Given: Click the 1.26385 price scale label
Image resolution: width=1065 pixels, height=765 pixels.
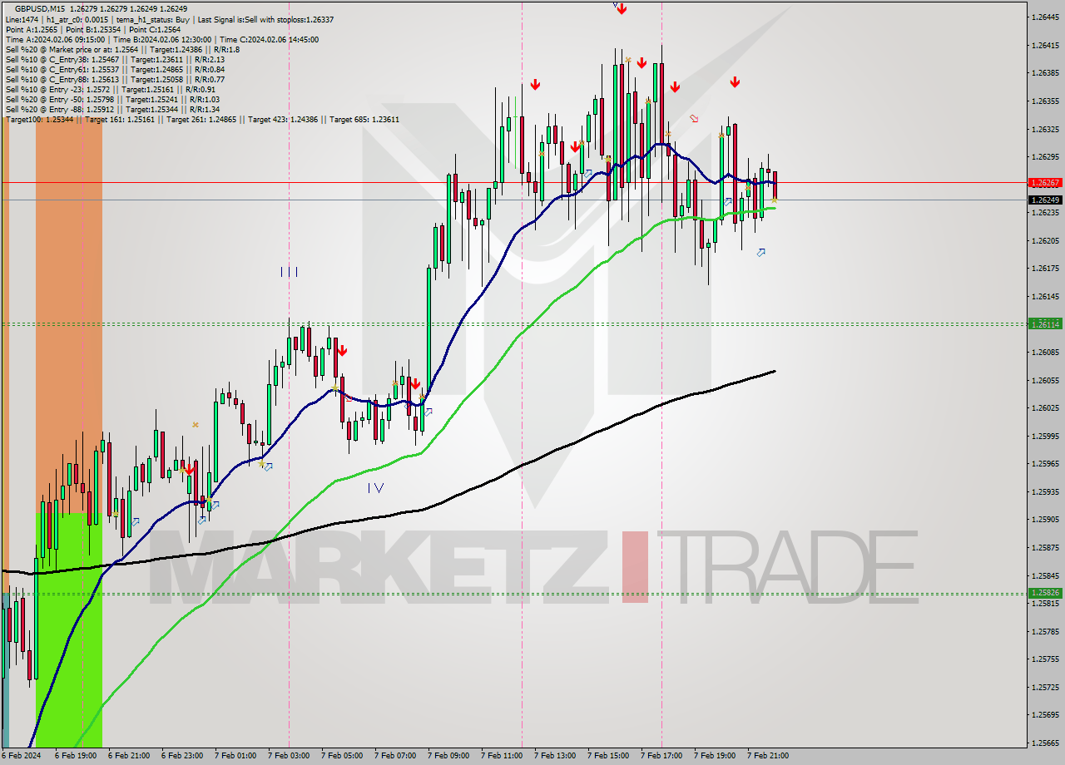Looking at the screenshot, I should coord(1045,72).
